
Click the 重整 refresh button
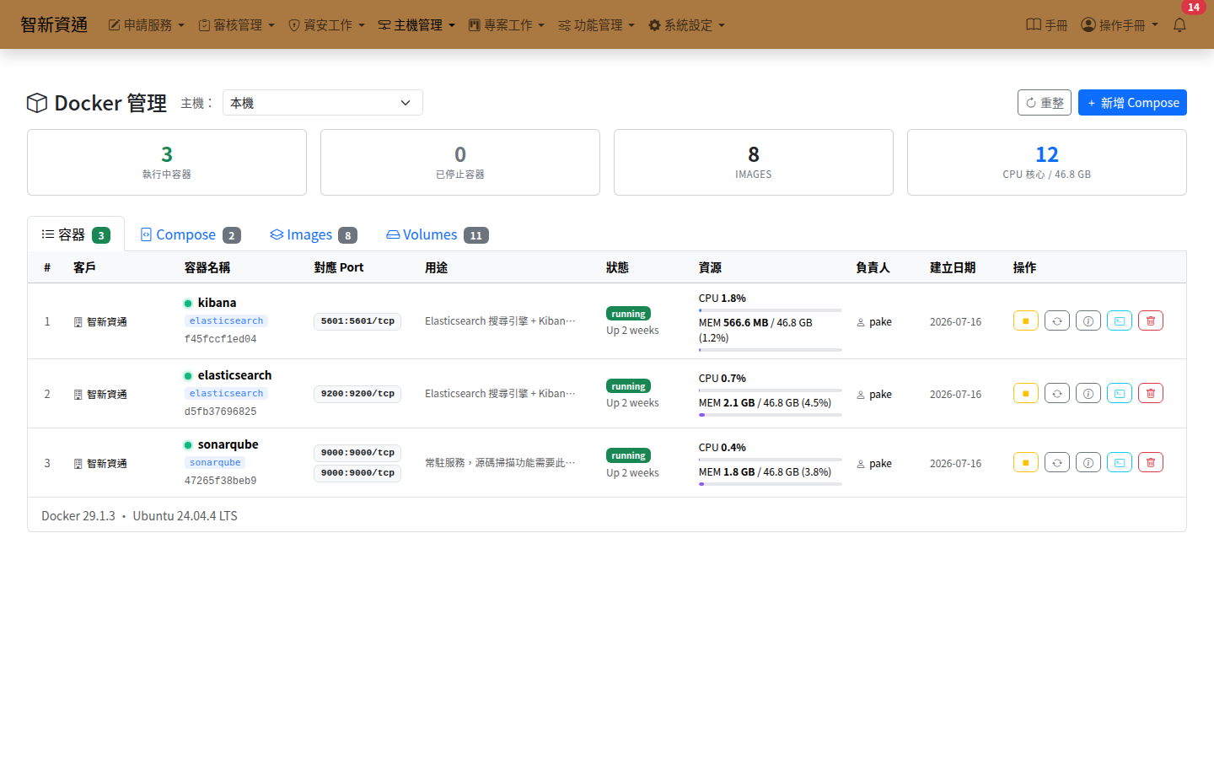(x=1045, y=103)
